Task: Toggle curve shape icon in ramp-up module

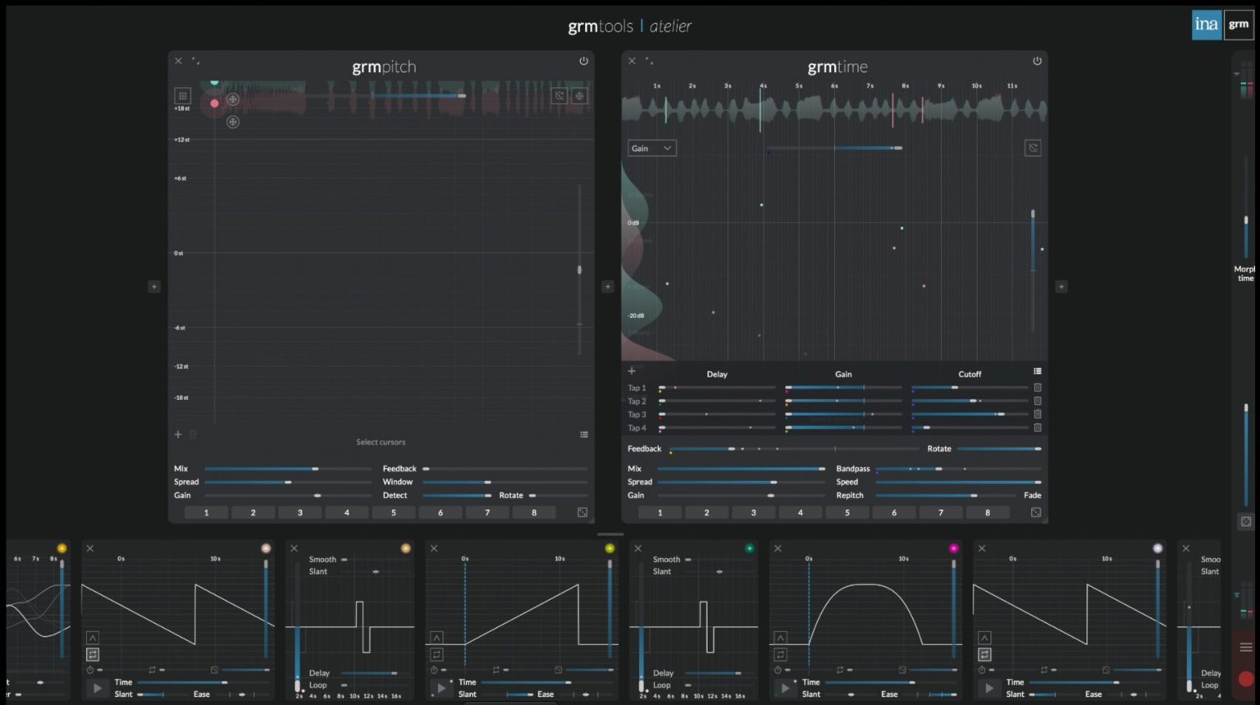Action: point(436,638)
